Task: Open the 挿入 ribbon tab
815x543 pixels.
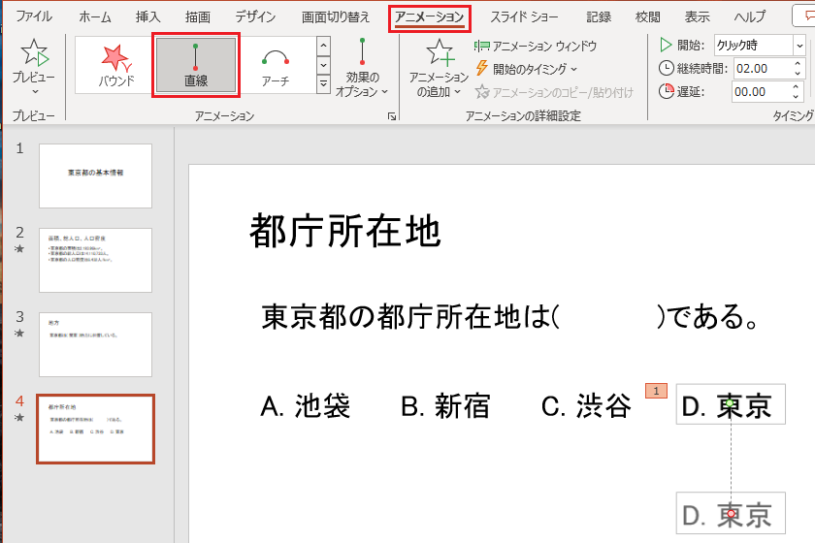Action: (148, 16)
